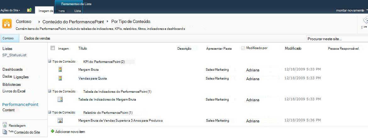Click the Tabela de Indicadores scorecard icon
Viewport: 368px width, 138px height.
point(60,100)
